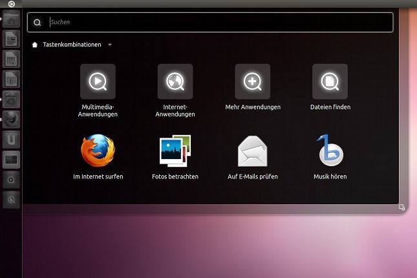Open LibreOffice Writer in the launcher
The image size is (417, 278).
click(x=11, y=39)
